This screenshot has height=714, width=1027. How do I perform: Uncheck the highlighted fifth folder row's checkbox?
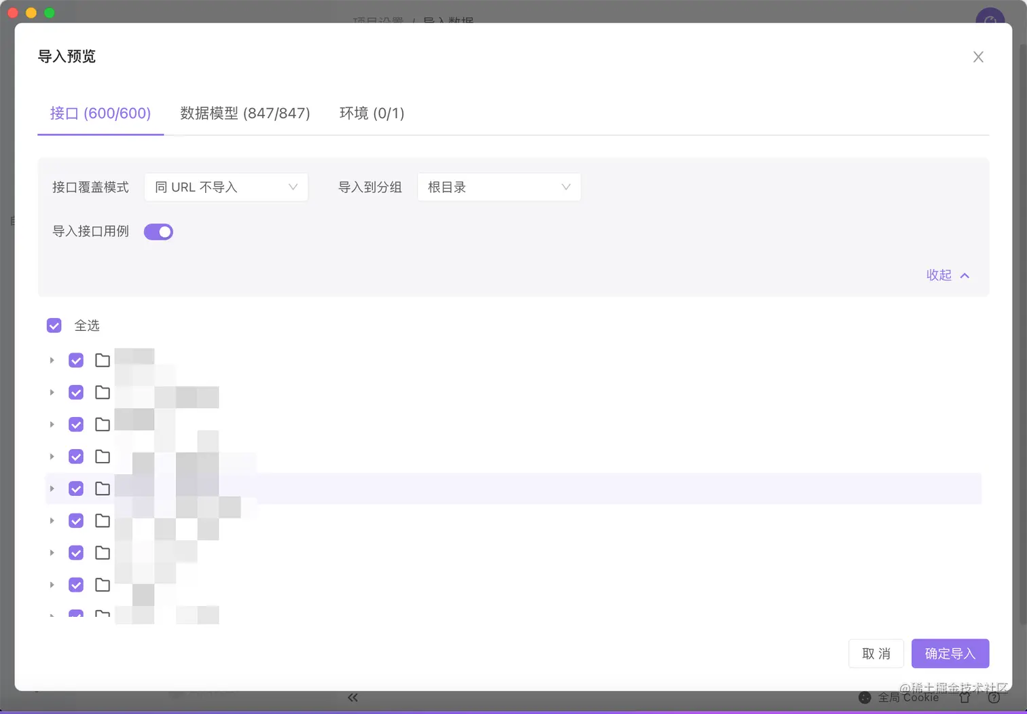(76, 488)
